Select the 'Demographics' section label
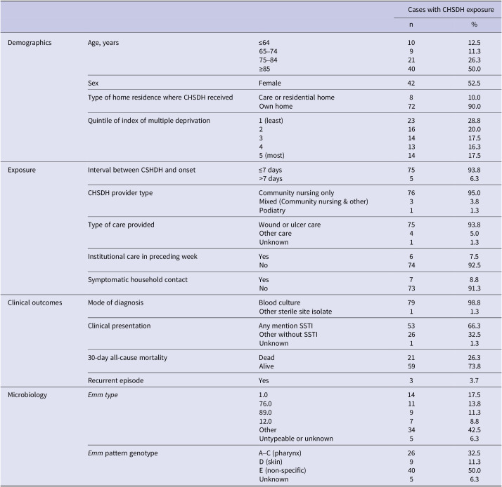The height and width of the screenshot is (487, 502). pyautogui.click(x=31, y=43)
